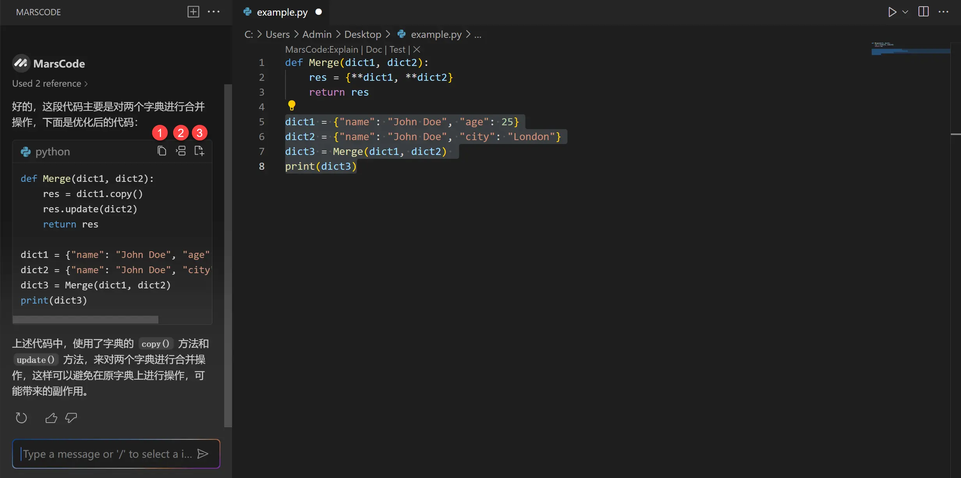Open MarsCode panel more actions menu
The image size is (961, 478).
click(214, 12)
